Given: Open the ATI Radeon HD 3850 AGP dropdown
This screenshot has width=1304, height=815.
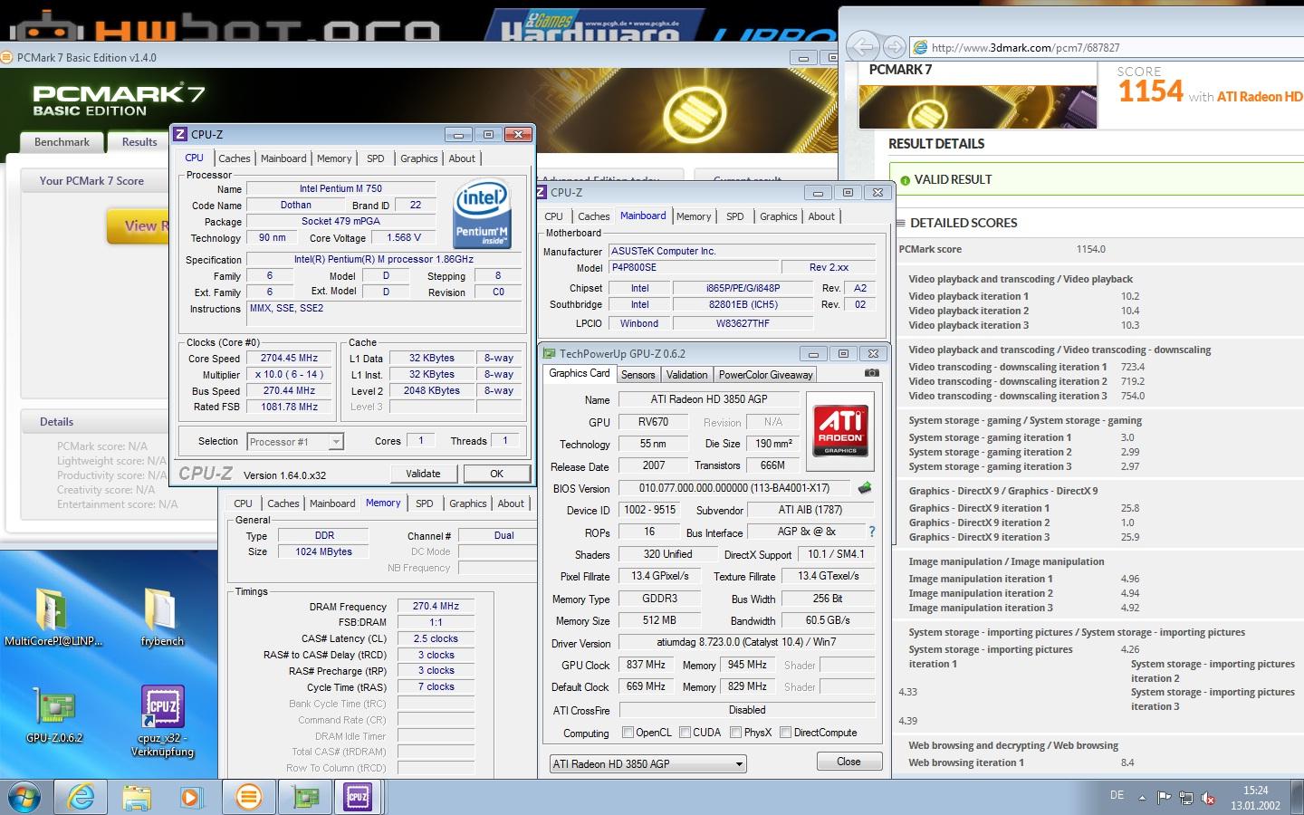Looking at the screenshot, I should [x=647, y=763].
